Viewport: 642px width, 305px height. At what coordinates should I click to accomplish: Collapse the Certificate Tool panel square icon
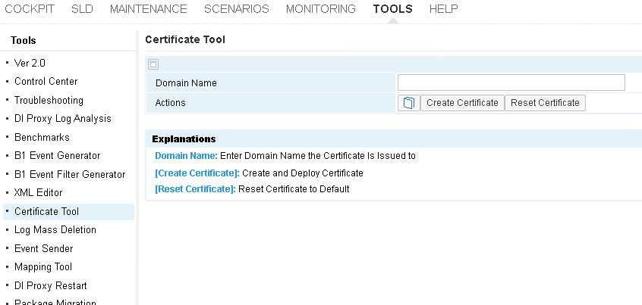[153, 64]
